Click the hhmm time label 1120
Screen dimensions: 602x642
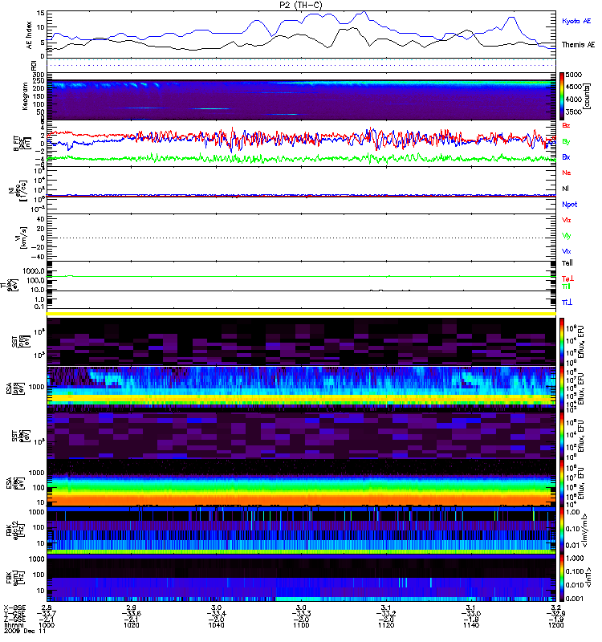(386, 625)
